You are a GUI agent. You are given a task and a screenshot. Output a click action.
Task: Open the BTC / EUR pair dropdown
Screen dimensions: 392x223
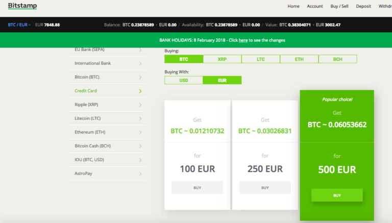pos(19,25)
